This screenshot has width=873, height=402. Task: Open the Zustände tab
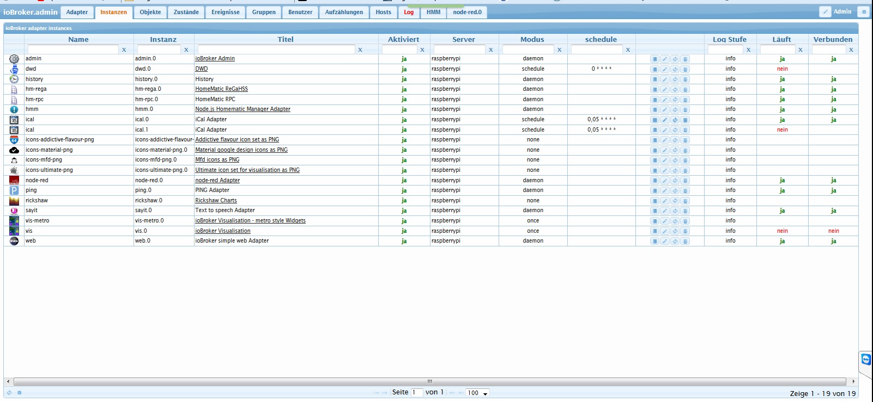[186, 12]
